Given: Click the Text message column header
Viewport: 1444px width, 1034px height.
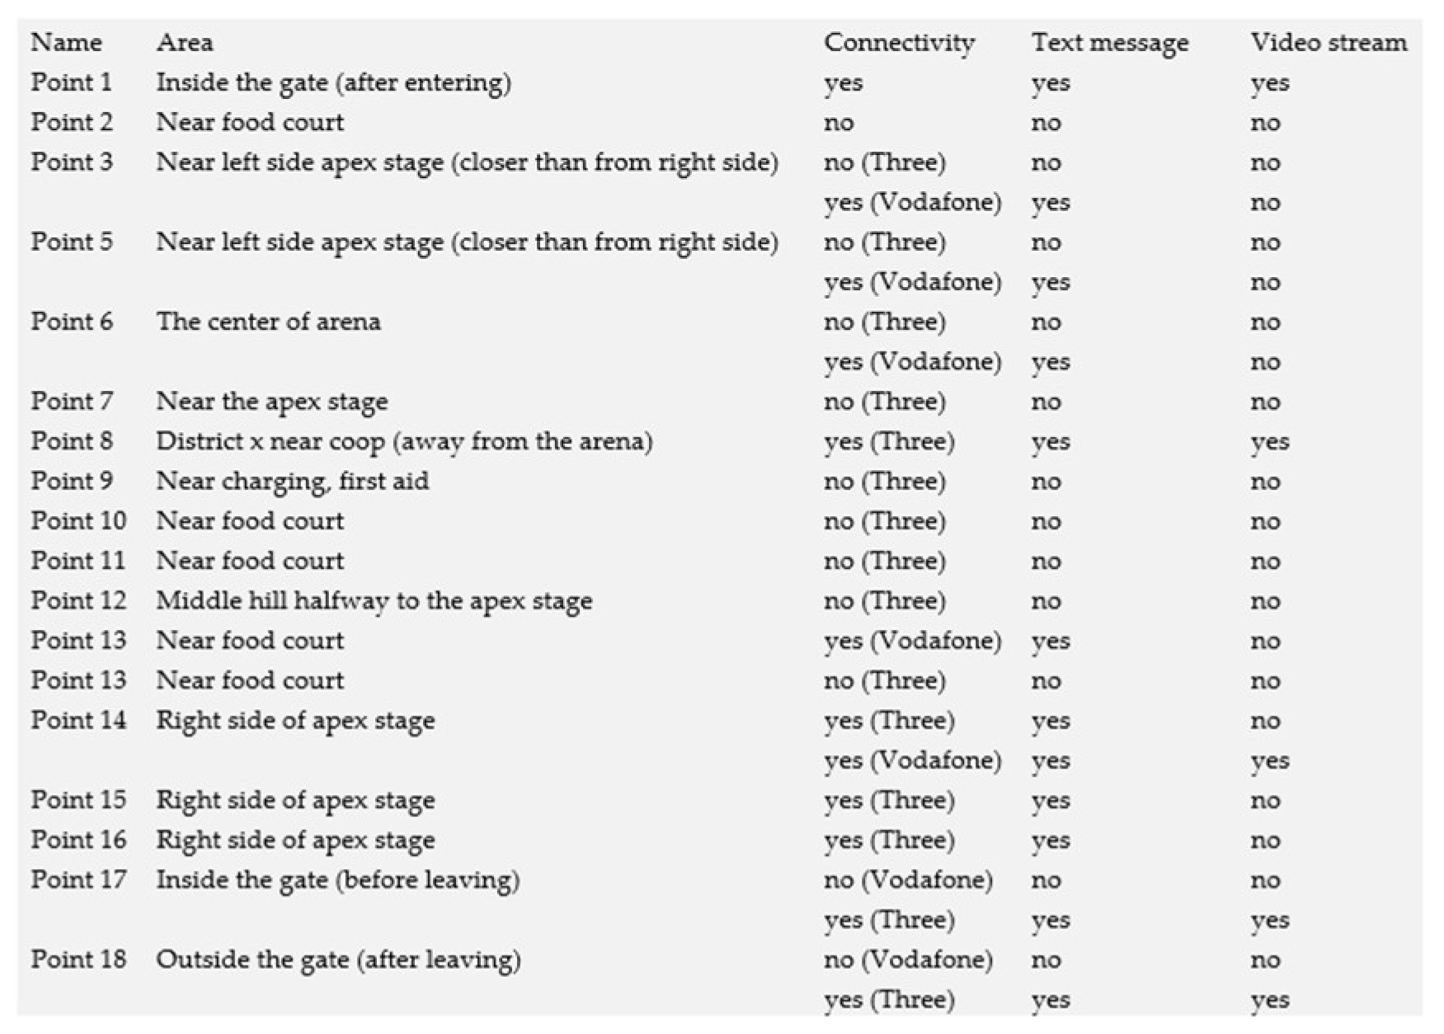Looking at the screenshot, I should tap(1110, 43).
